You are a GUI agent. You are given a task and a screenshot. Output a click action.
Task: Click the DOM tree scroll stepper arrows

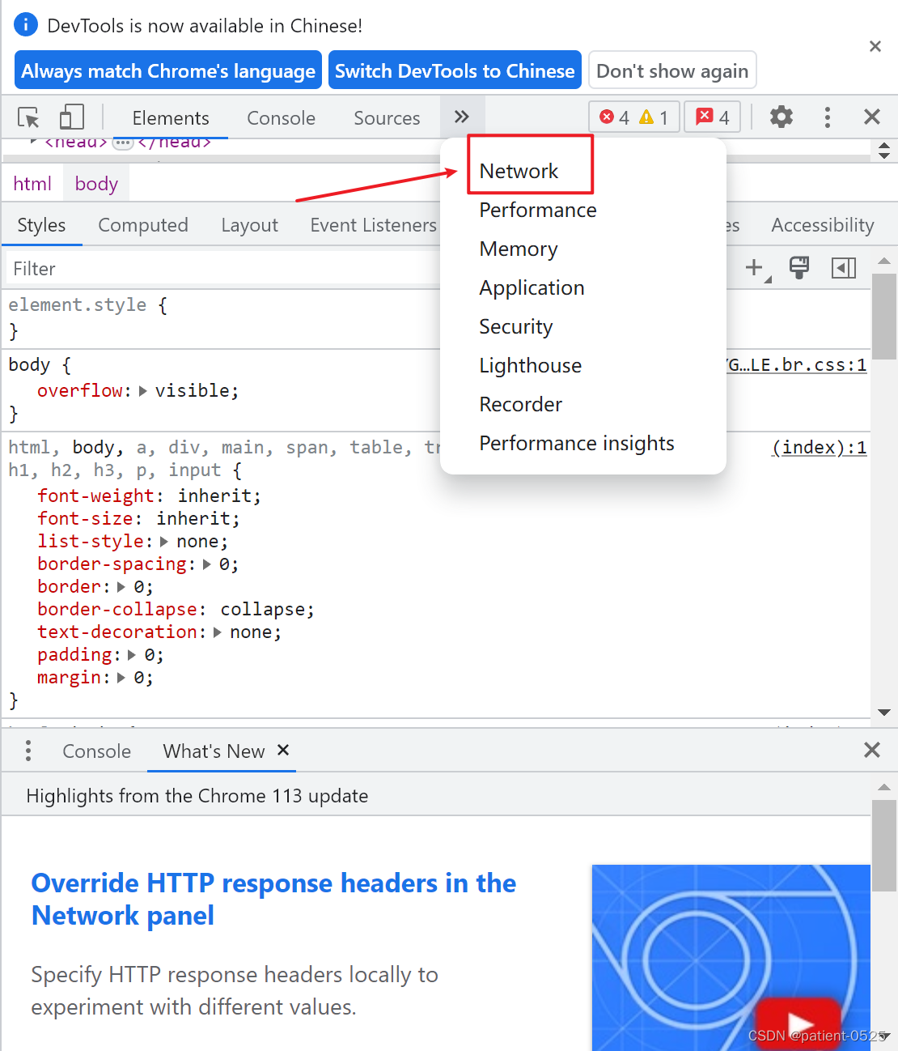[x=884, y=150]
